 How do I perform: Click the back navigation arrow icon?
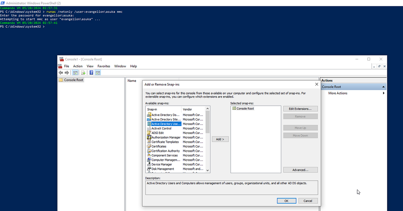(x=61, y=72)
